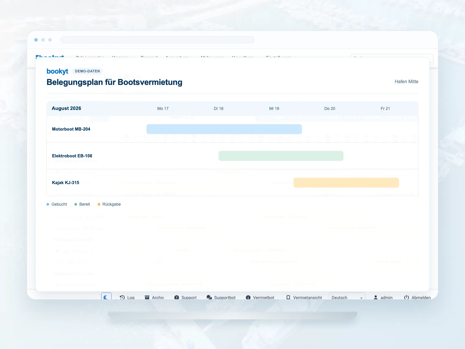Image resolution: width=465 pixels, height=349 pixels.
Task: Select the Fr 21 day column header
Action: tap(385, 108)
